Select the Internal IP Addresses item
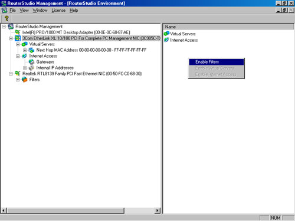The image size is (295, 221). (55, 68)
